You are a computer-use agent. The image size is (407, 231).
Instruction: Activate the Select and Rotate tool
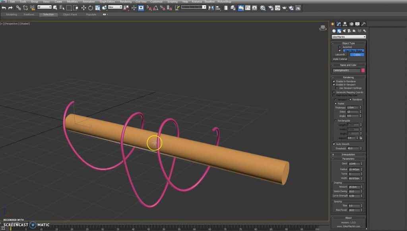click(x=90, y=8)
